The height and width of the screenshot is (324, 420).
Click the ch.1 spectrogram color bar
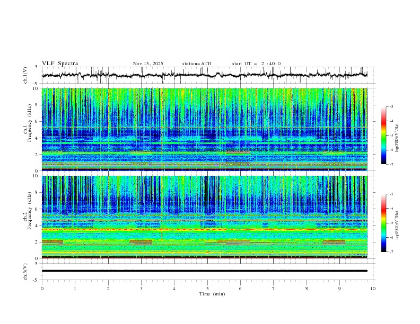click(383, 135)
